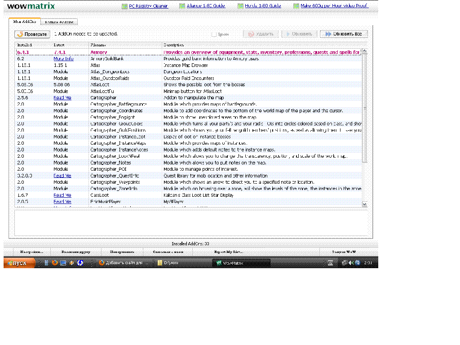Open the Firefox "Добавить файл" taskbar window
The height and width of the screenshot is (345, 460).
[124, 263]
